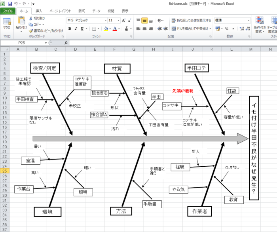The image size is (277, 232).
Task: Click 折り返して全体を表示する wrap text
Action: [x=191, y=21]
